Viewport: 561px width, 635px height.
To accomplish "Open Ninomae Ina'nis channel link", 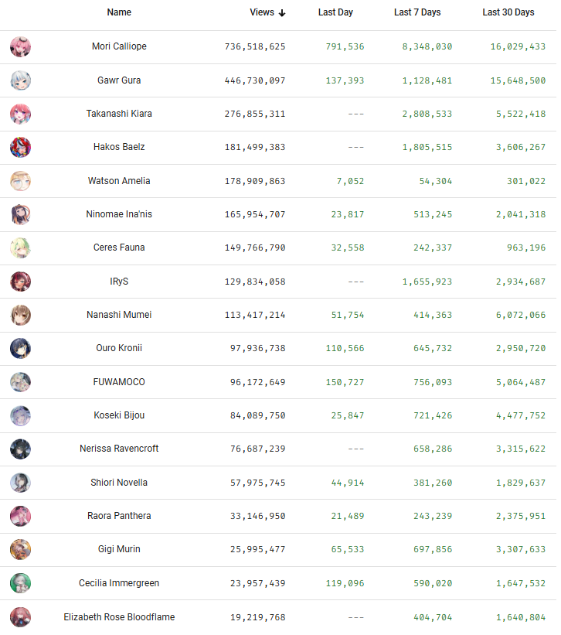I will click(x=119, y=214).
